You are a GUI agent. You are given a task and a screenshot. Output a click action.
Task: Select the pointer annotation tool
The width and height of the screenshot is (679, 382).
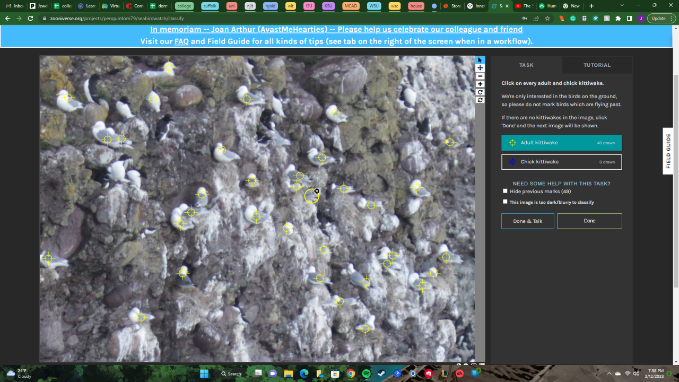point(480,60)
